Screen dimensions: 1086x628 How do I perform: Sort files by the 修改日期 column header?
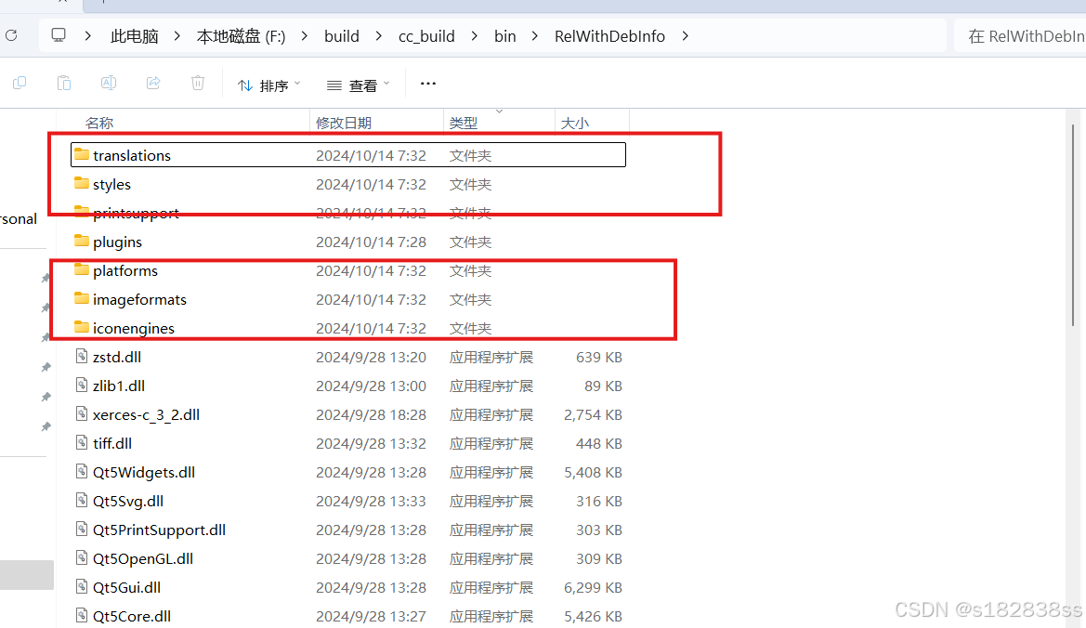[x=345, y=123]
